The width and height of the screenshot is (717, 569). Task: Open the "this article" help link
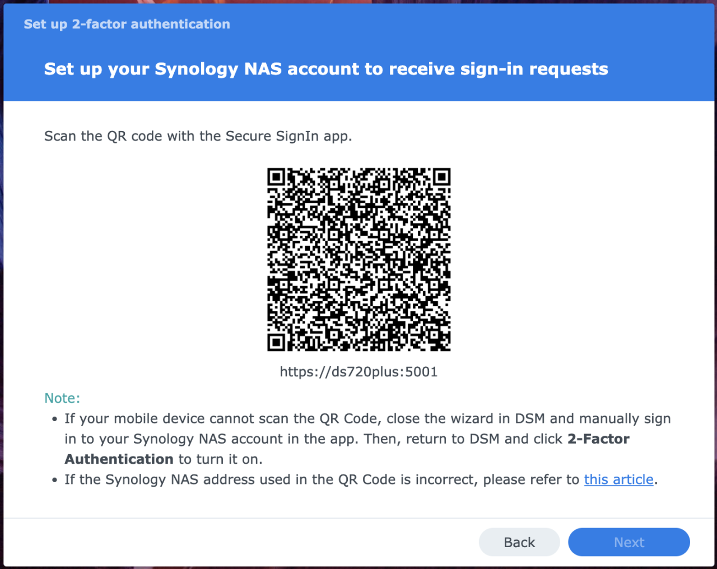click(x=618, y=479)
